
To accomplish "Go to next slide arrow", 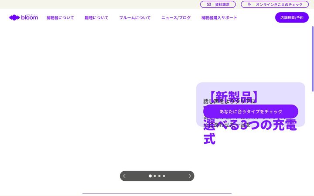I will [190, 176].
